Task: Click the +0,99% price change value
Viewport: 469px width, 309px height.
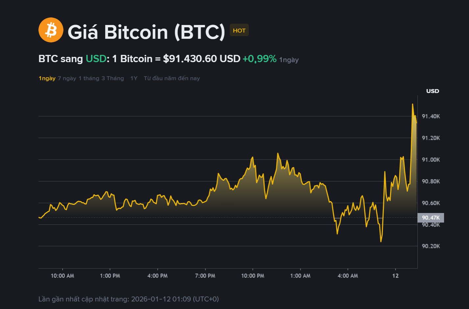Action: [x=259, y=59]
